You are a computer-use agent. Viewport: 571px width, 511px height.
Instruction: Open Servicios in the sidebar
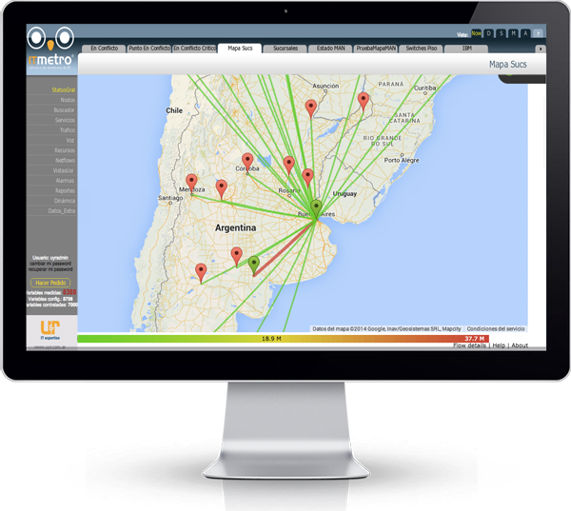pyautogui.click(x=65, y=120)
